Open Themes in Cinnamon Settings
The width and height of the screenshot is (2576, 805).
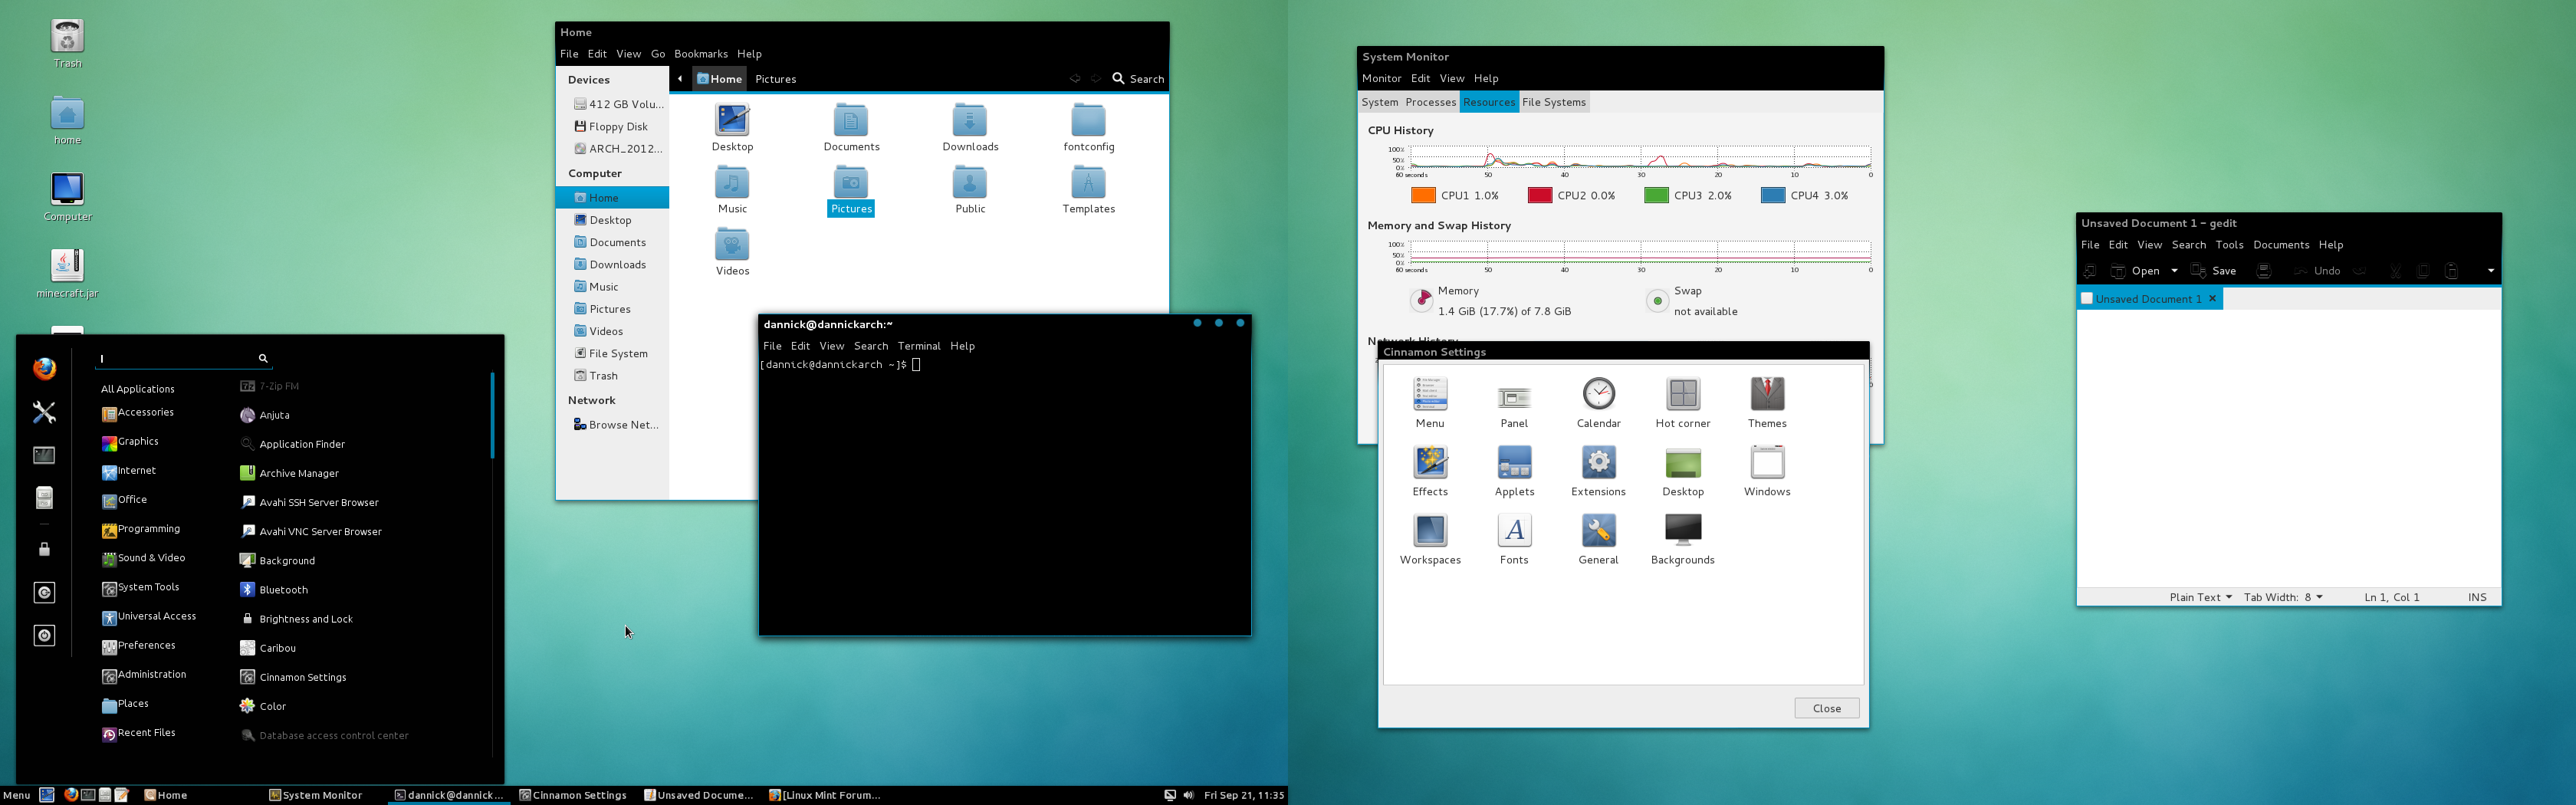click(x=1767, y=403)
